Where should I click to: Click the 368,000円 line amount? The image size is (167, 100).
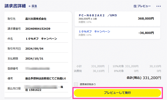pos(146,19)
